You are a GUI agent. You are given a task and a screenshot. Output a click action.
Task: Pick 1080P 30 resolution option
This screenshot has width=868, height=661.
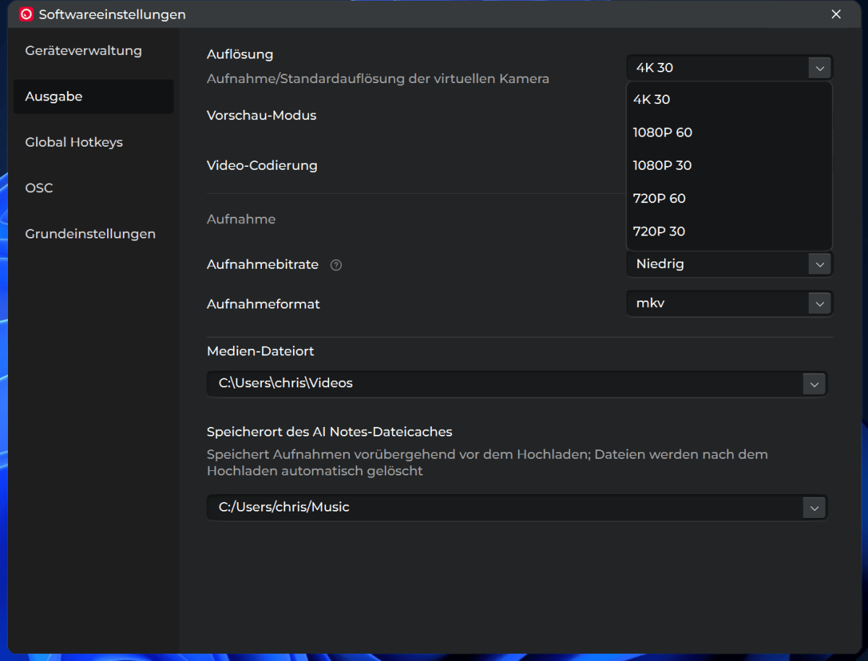729,165
